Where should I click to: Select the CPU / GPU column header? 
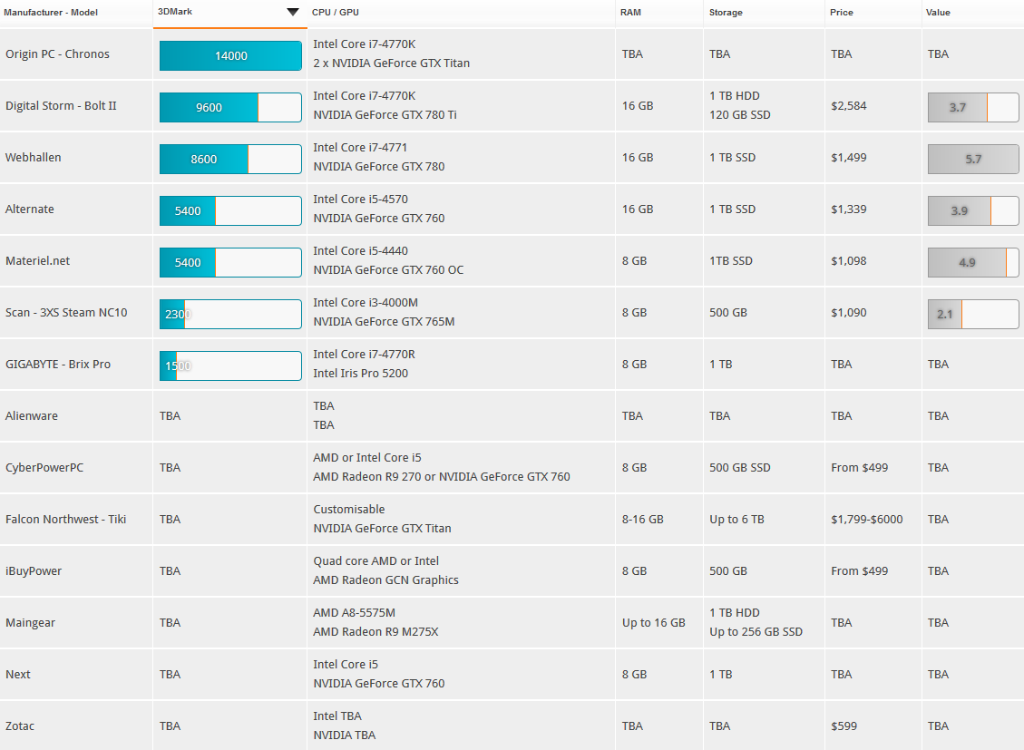[335, 13]
